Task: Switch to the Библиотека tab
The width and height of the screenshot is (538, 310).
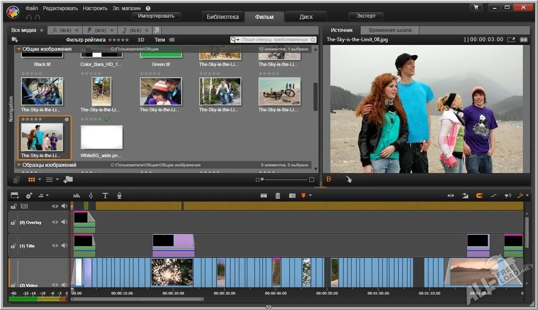Action: click(222, 17)
